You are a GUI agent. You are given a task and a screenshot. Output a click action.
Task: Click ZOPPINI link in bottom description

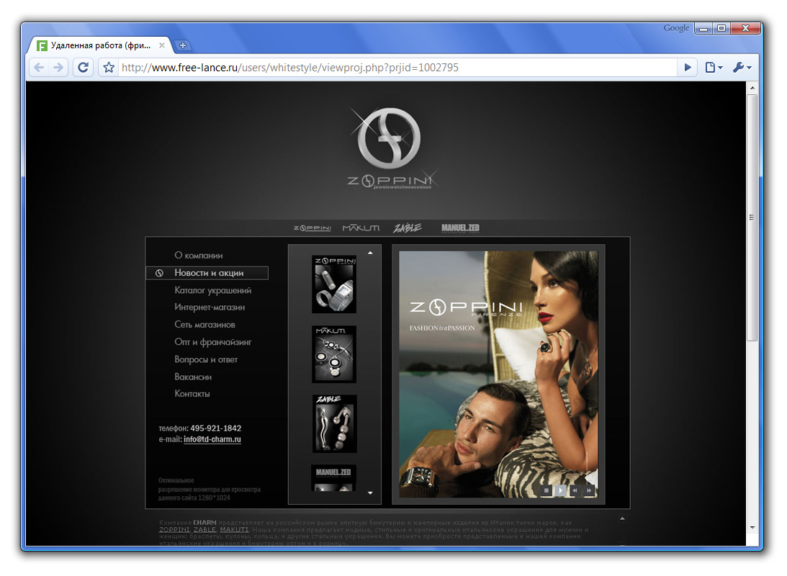point(174,530)
